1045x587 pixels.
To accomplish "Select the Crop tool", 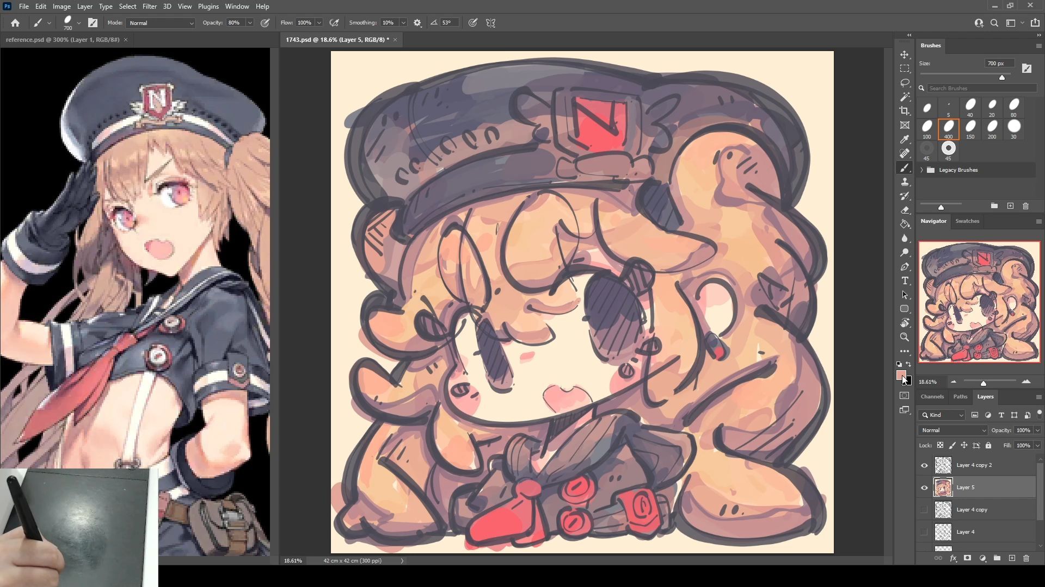I will tap(905, 111).
